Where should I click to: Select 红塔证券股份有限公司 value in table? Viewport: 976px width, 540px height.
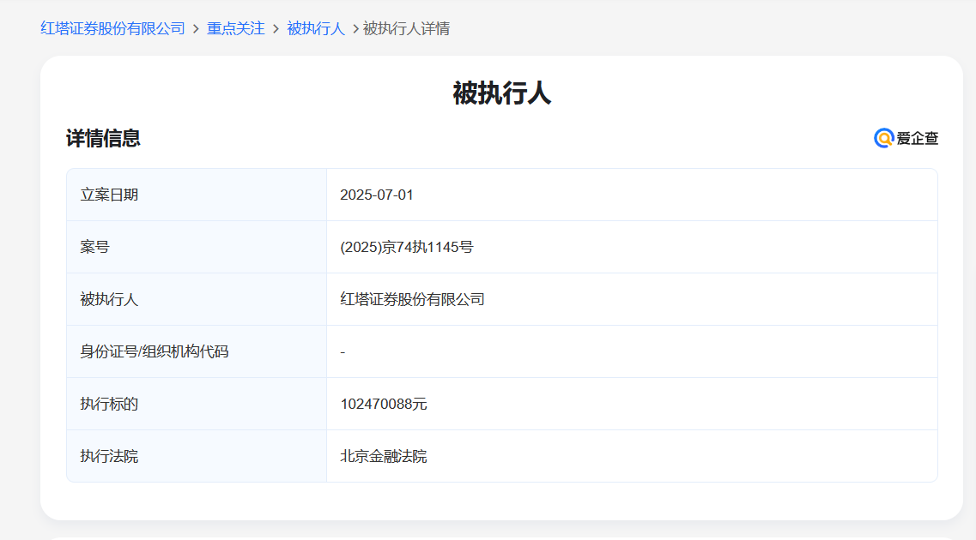[412, 299]
